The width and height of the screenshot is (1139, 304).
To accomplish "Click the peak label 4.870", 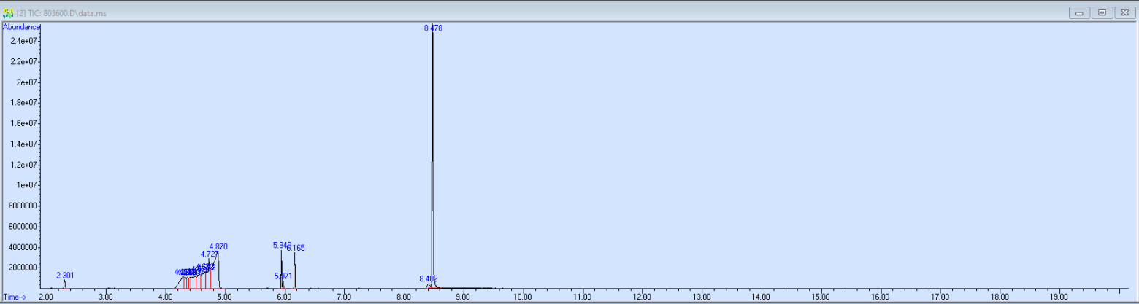I will point(218,247).
